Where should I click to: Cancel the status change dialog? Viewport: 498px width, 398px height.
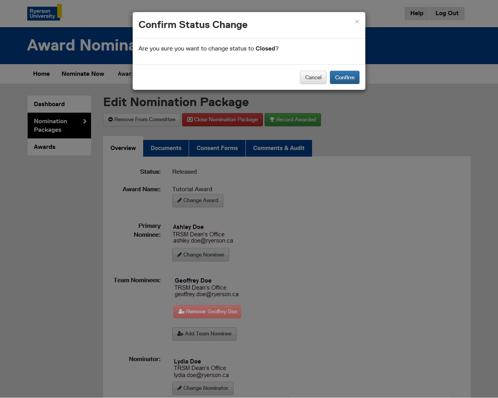(x=313, y=77)
